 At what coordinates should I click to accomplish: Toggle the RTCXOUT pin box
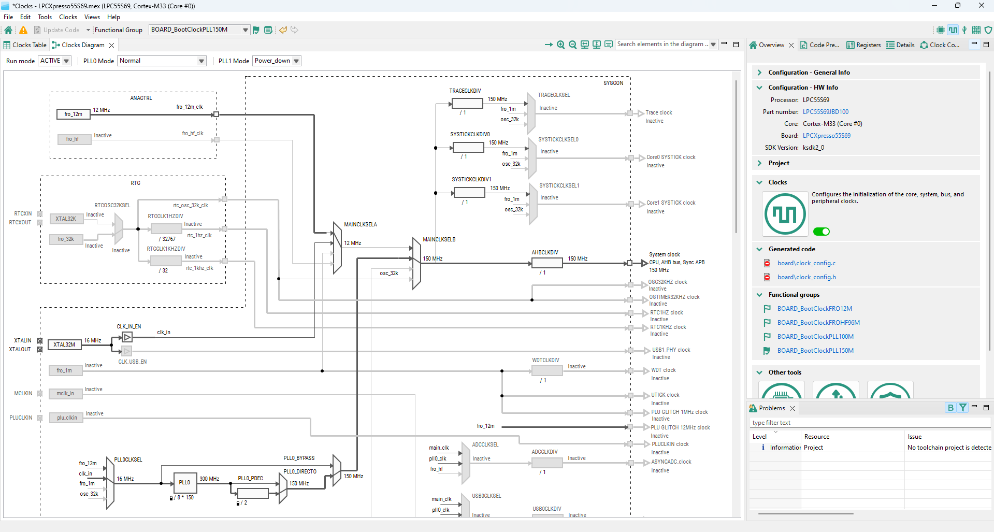pos(39,223)
